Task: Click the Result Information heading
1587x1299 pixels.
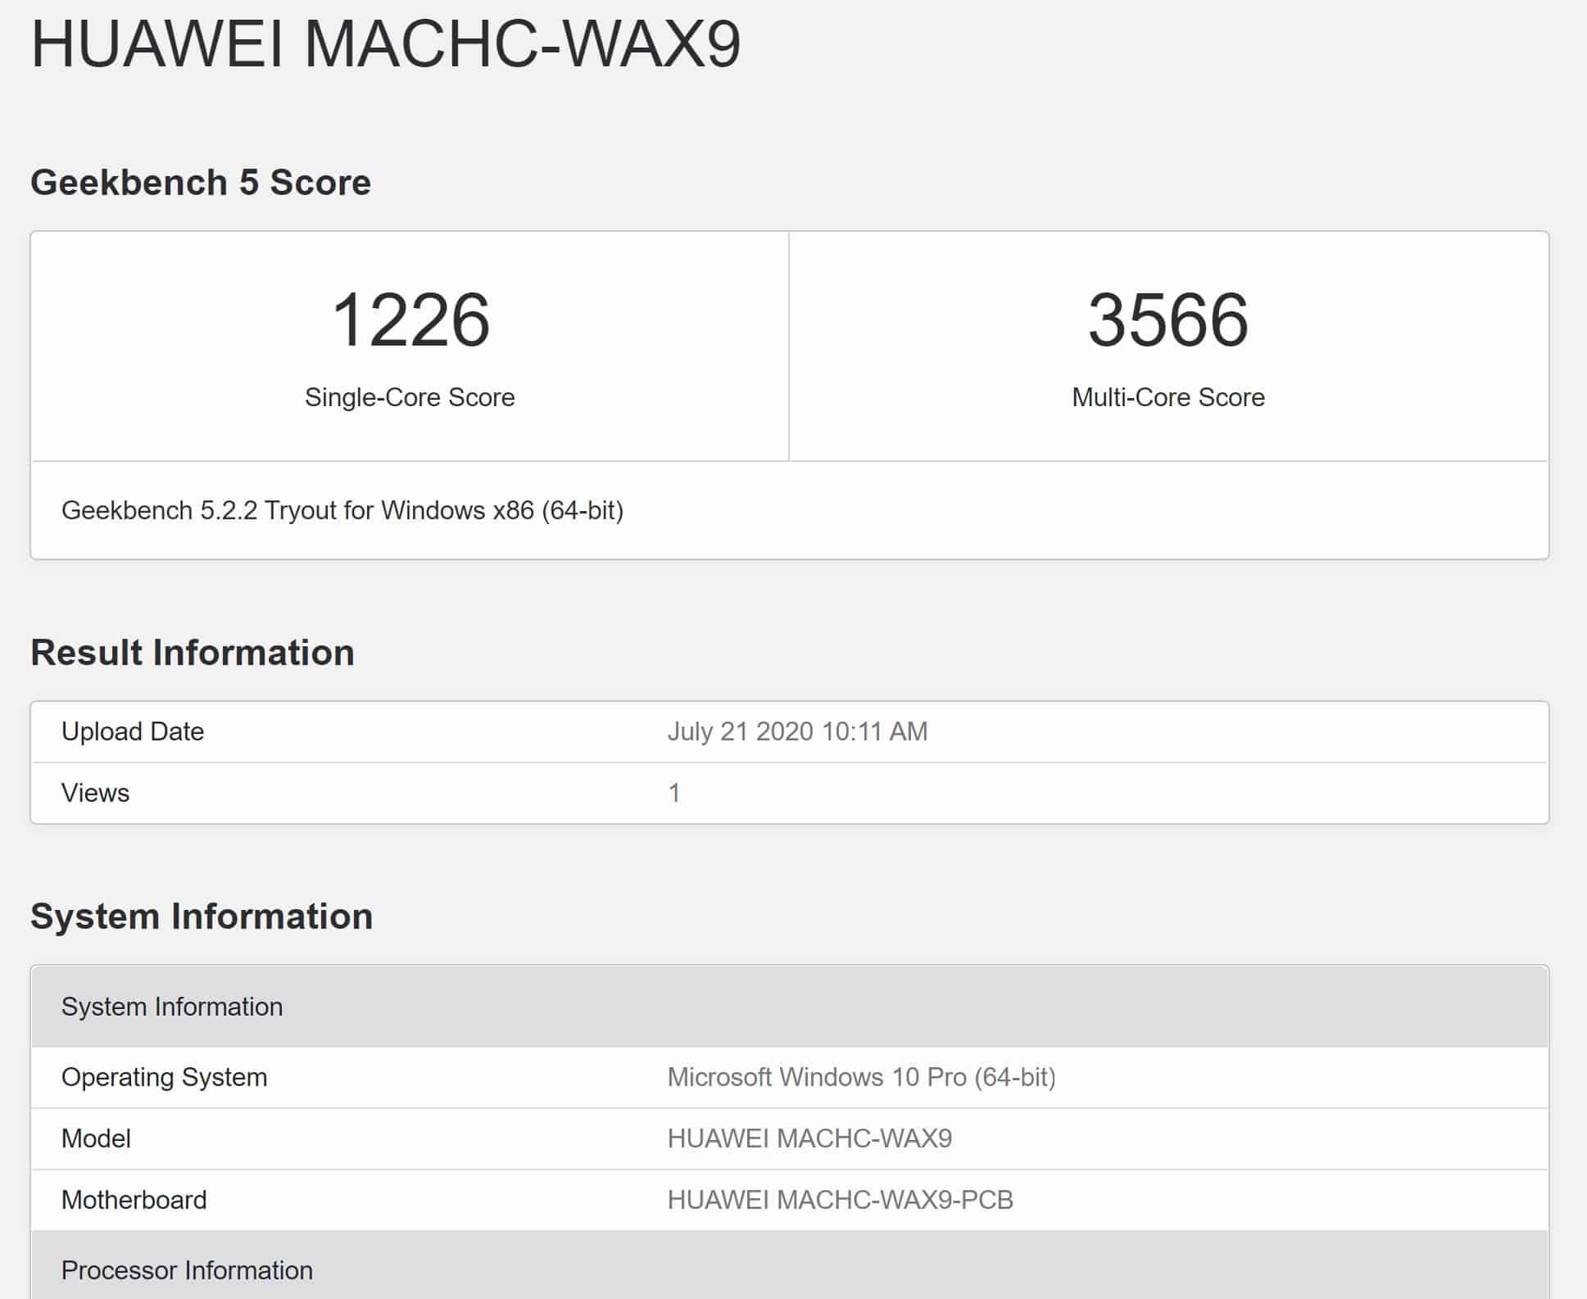Action: (193, 653)
